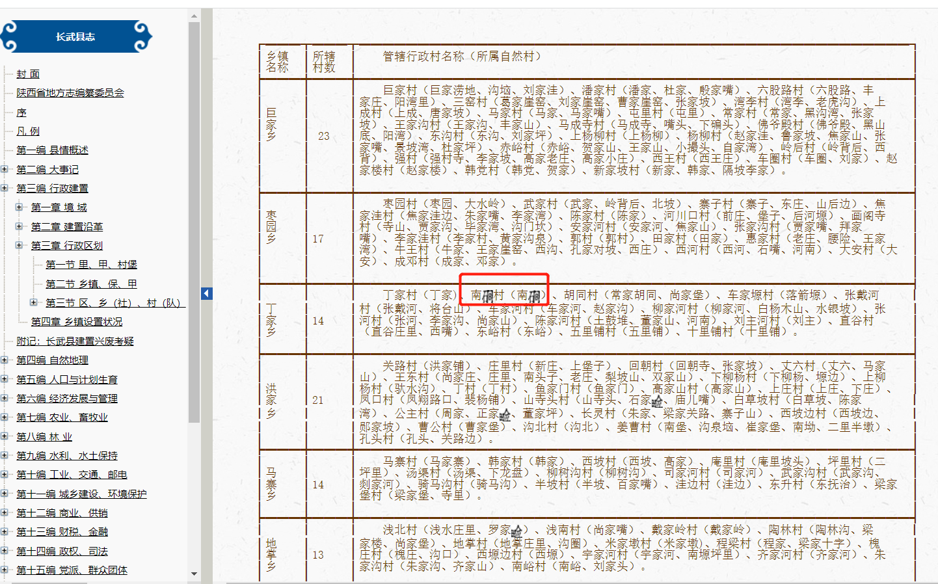Expand the 第七编 农业、畜牧业 node
This screenshot has height=584, width=938.
point(5,417)
